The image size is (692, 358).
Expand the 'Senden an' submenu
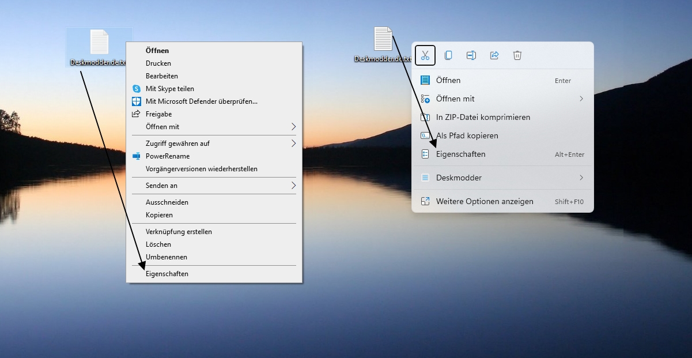point(161,186)
